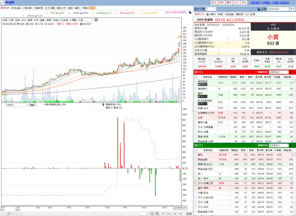Switch to the 月營收 tab
This screenshot has width=296, height=216.
(88, 8)
